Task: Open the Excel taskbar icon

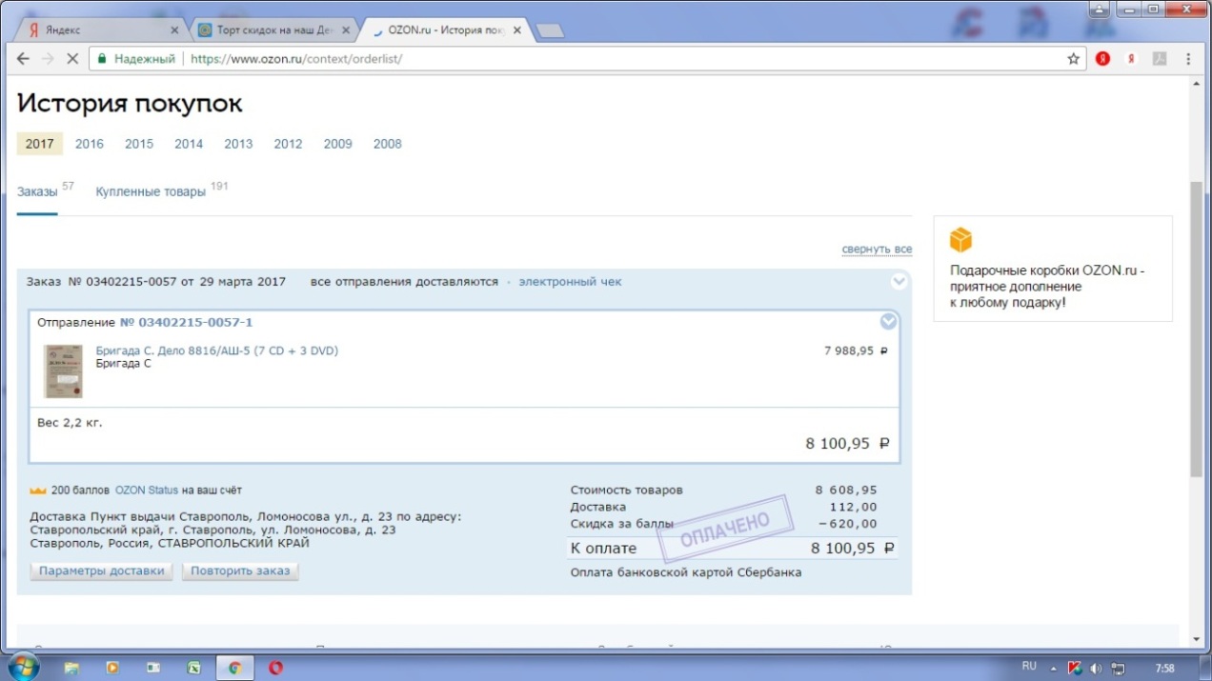Action: pos(193,668)
